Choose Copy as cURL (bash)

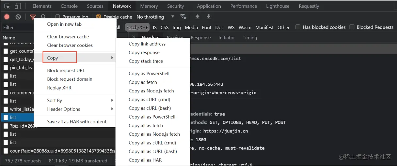pyautogui.click(x=150, y=108)
